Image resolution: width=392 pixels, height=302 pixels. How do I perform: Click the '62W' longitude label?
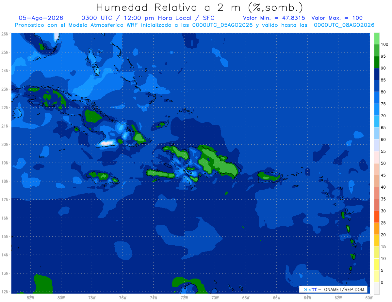pos(338,297)
